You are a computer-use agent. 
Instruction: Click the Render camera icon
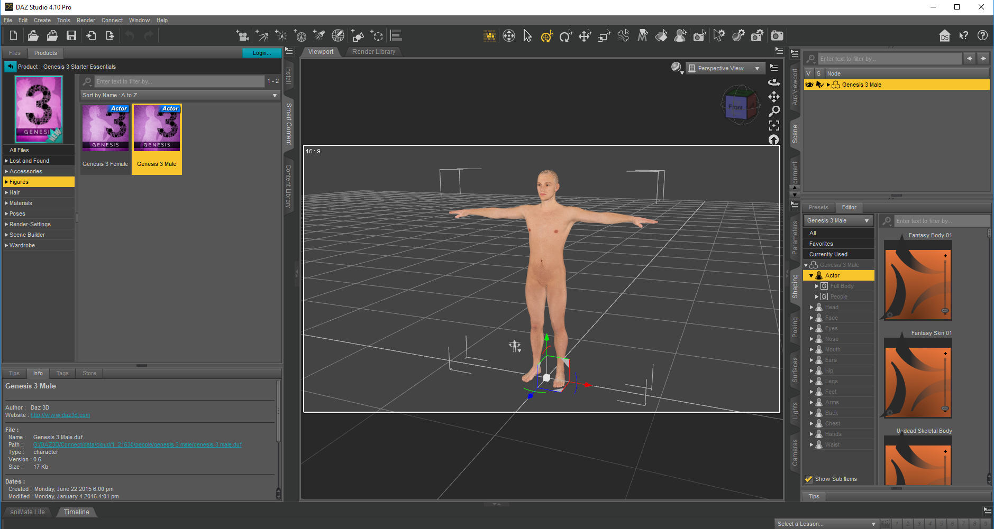click(777, 36)
